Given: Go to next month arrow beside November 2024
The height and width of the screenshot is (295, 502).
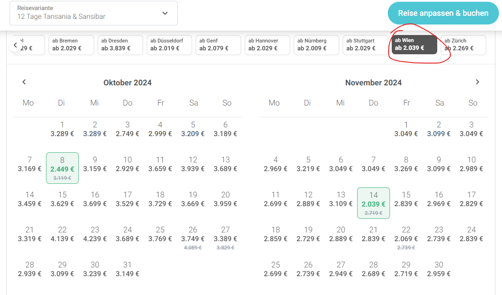Looking at the screenshot, I should coord(477,82).
